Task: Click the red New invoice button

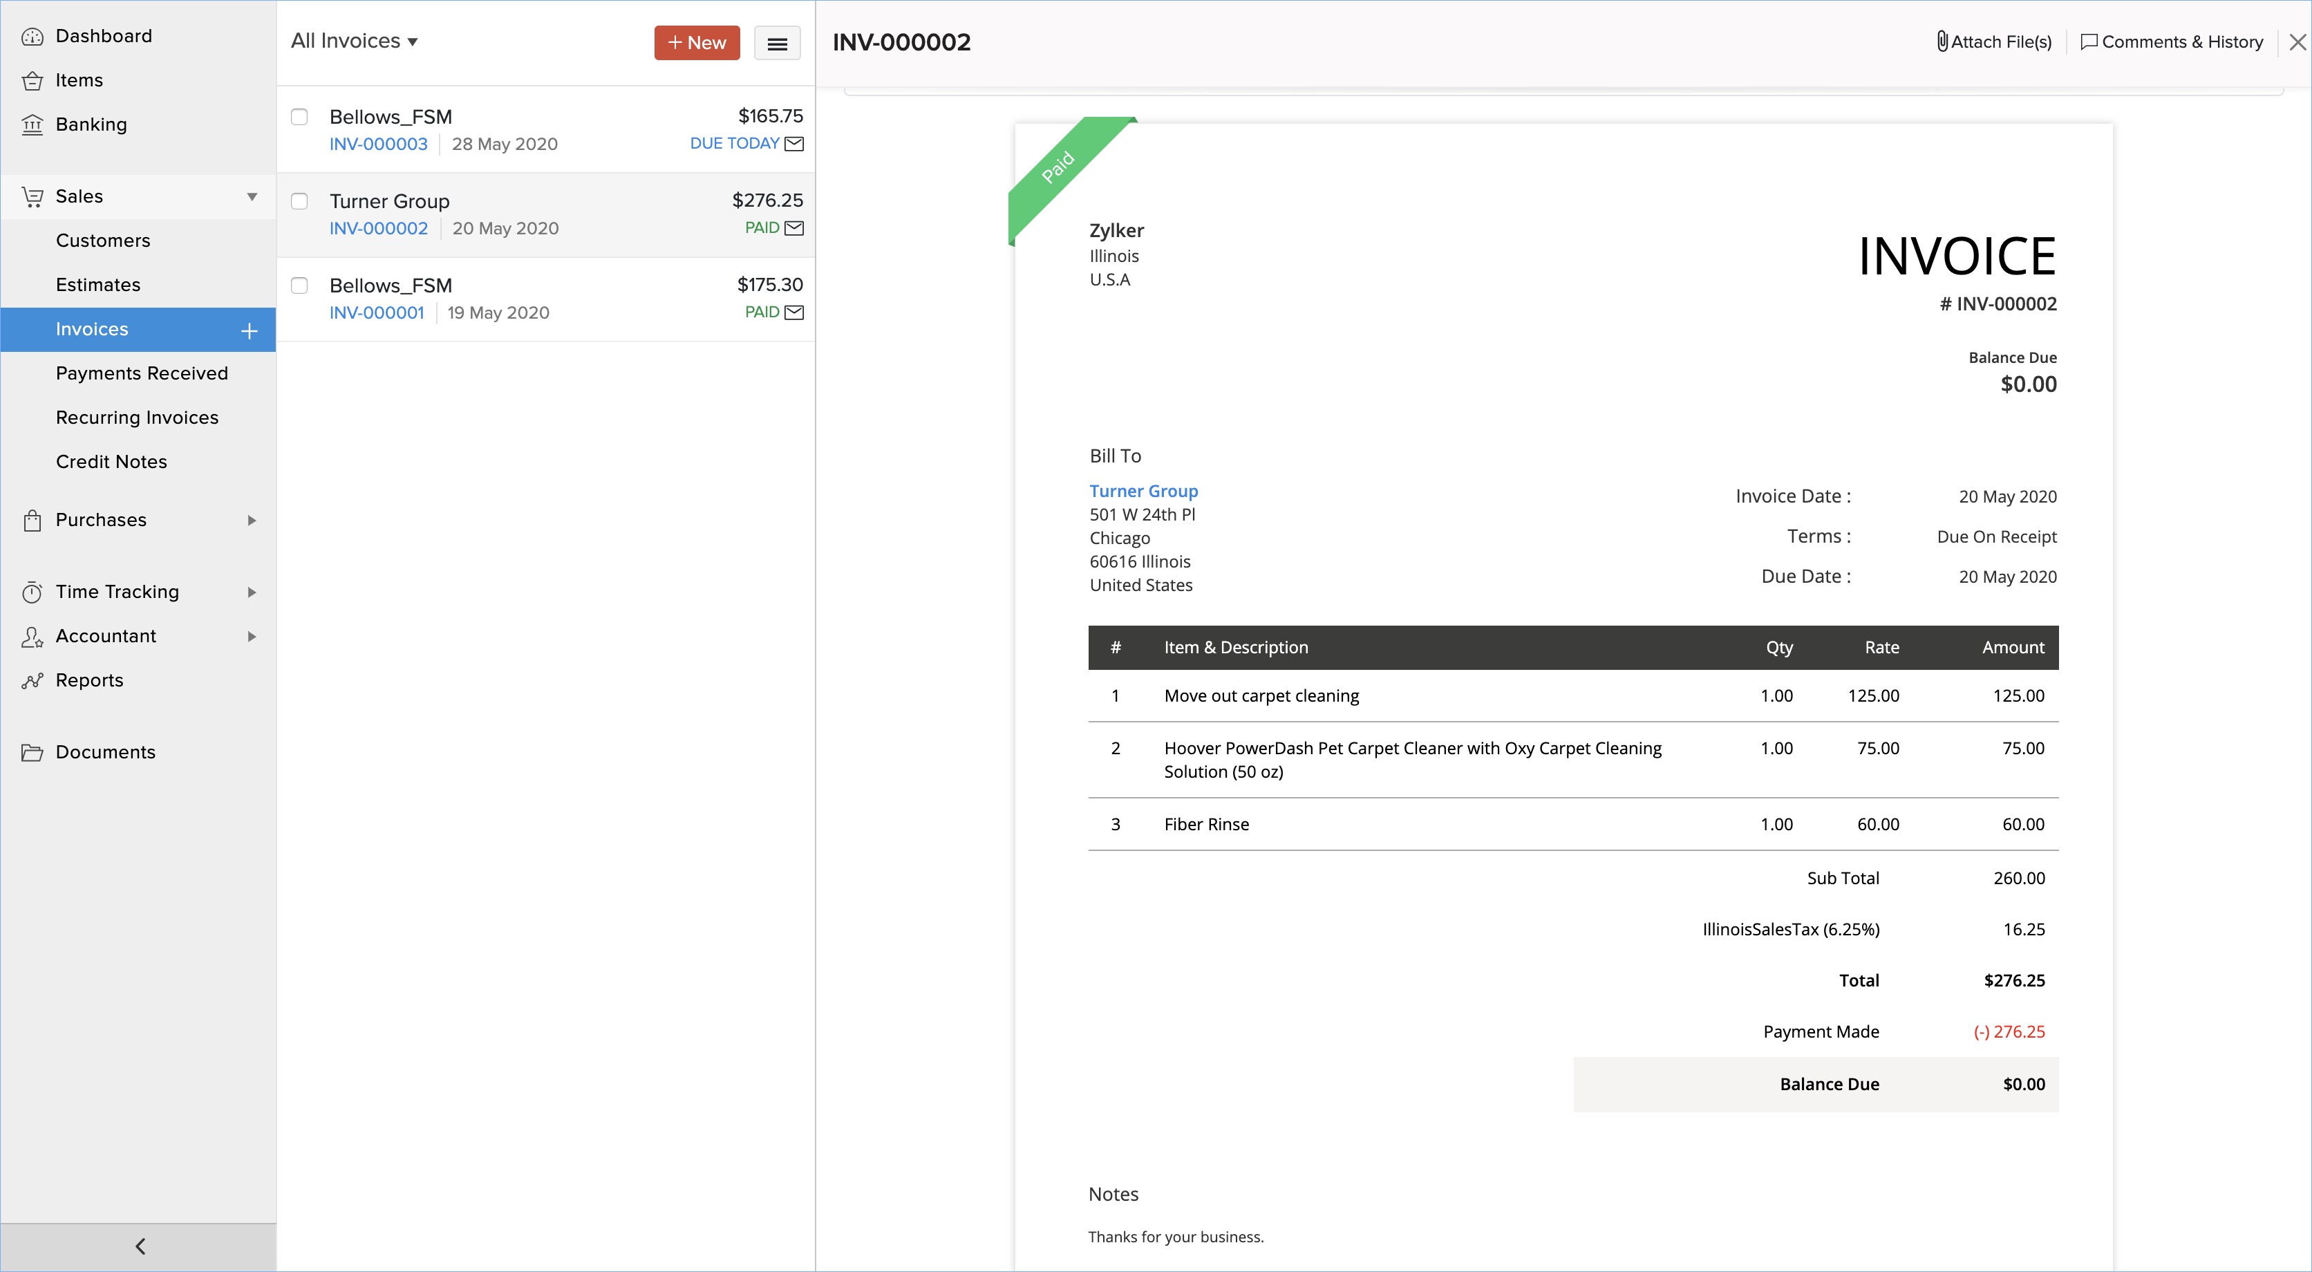Action: point(697,43)
